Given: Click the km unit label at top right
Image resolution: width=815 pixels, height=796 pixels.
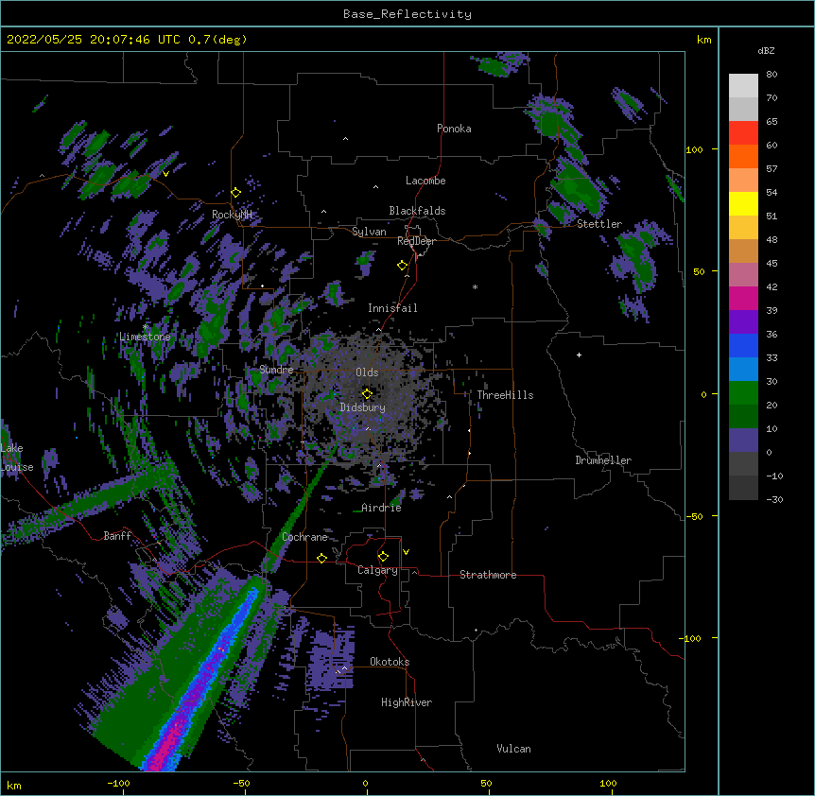Looking at the screenshot, I should pyautogui.click(x=703, y=40).
